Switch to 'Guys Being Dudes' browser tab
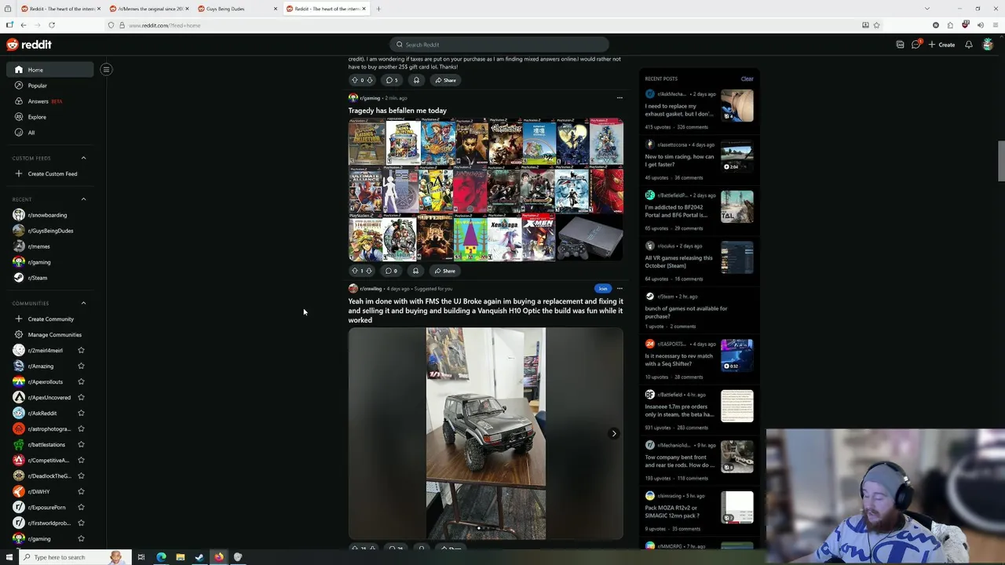Image resolution: width=1005 pixels, height=565 pixels. (237, 9)
